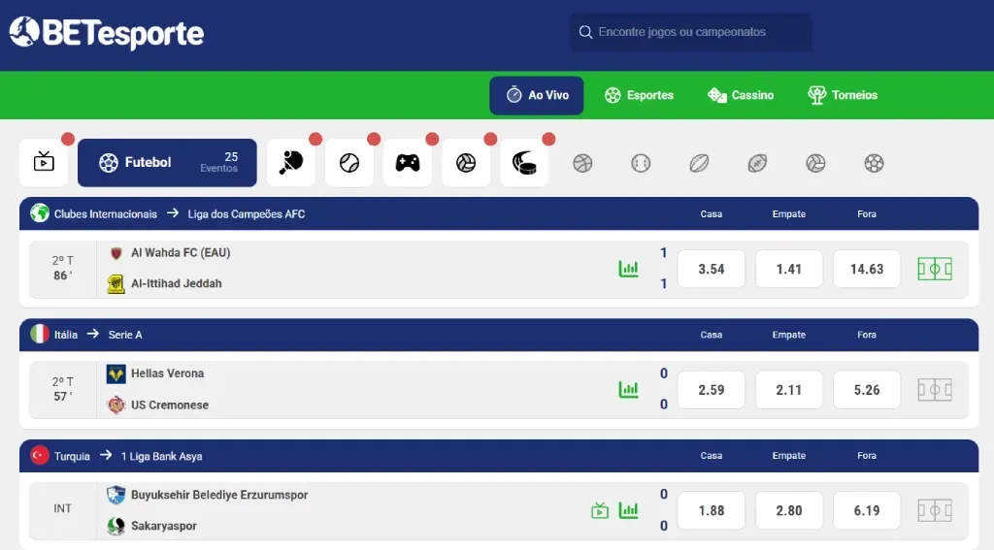Screen dimensions: 994x550
Task: Bet on Fora odds 14.63
Action: (867, 269)
